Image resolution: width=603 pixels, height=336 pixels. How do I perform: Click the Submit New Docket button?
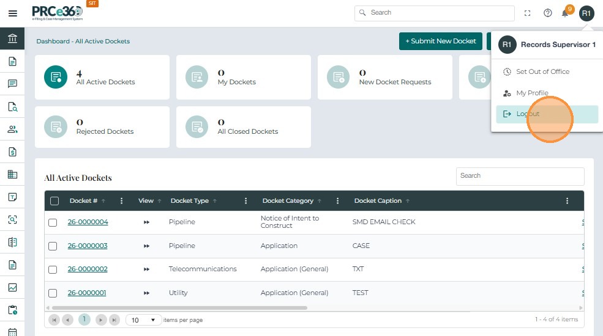[440, 41]
